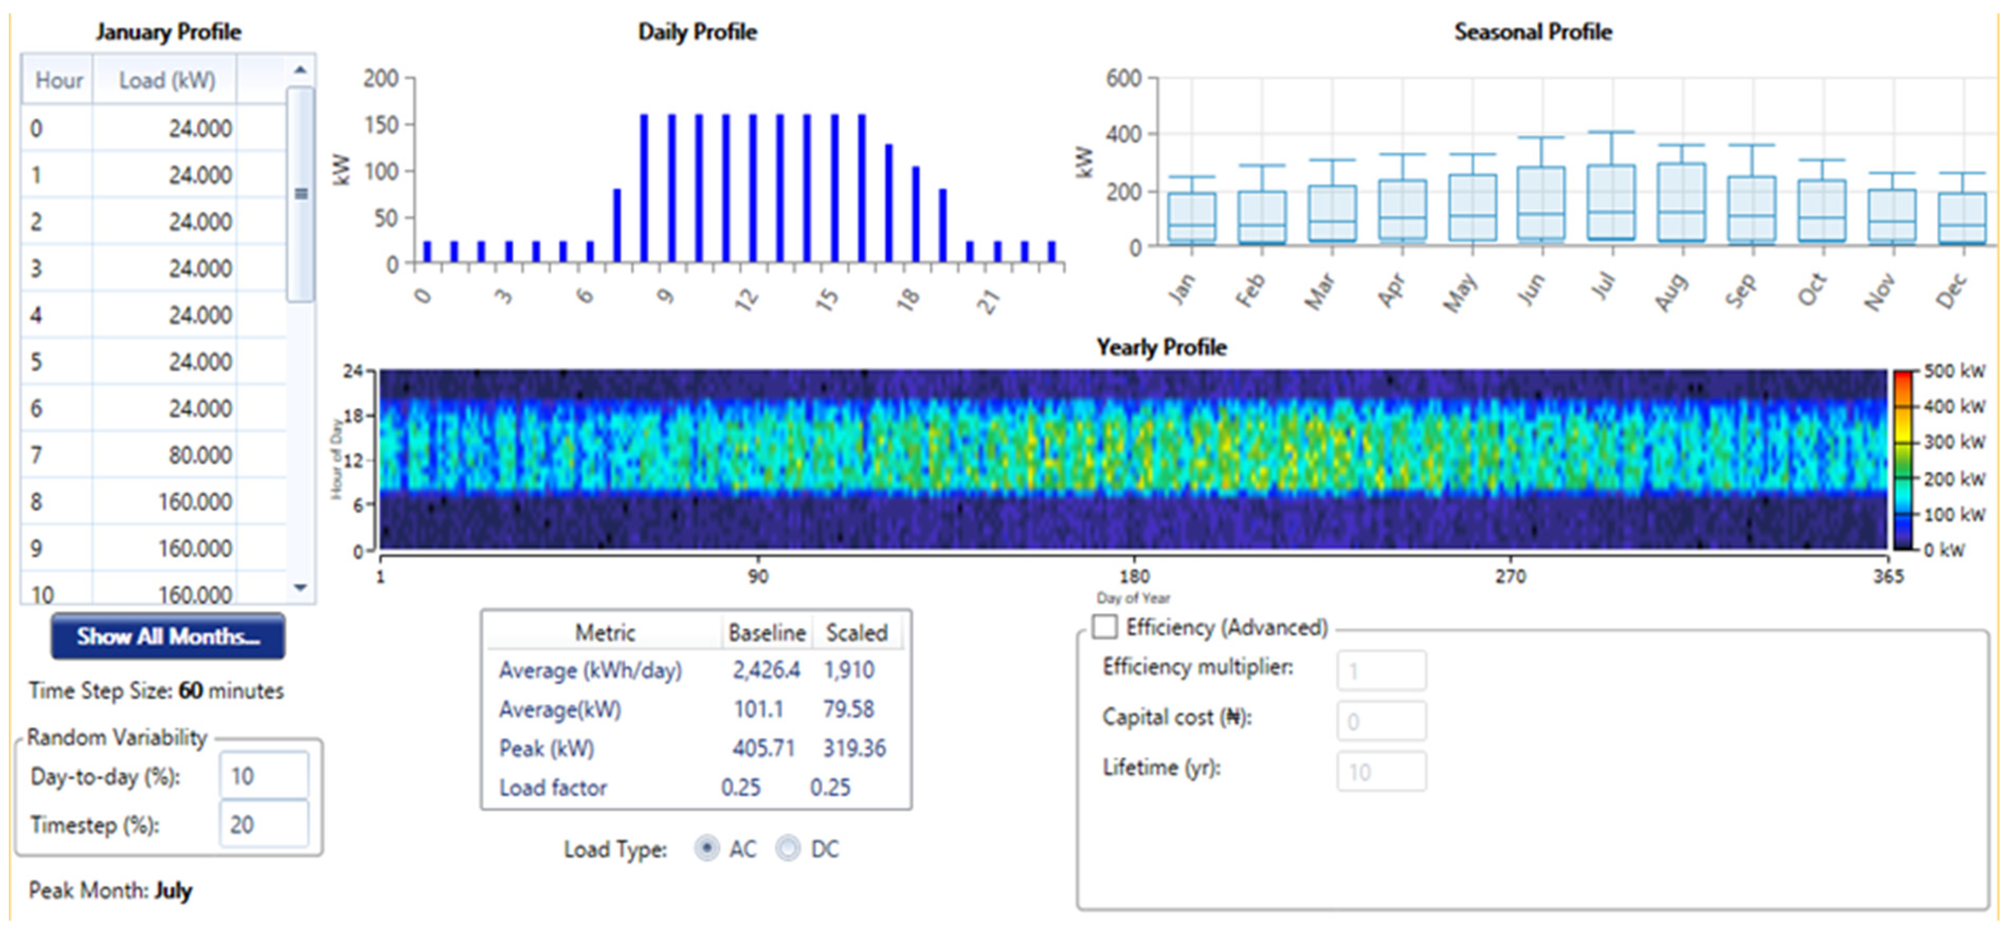The height and width of the screenshot is (931, 2013).
Task: Click the Baseline Average(kW) 101.1 value
Action: (758, 709)
